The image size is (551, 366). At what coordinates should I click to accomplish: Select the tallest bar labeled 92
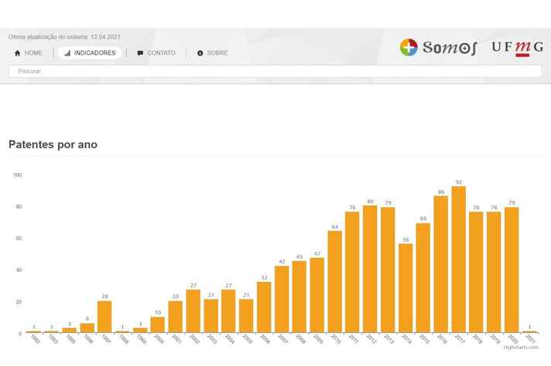click(459, 259)
